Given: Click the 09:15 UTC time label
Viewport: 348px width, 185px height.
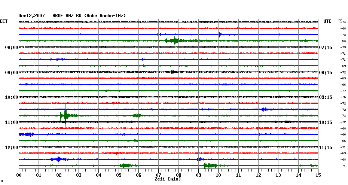Looking at the screenshot, I should pyautogui.click(x=326, y=97).
